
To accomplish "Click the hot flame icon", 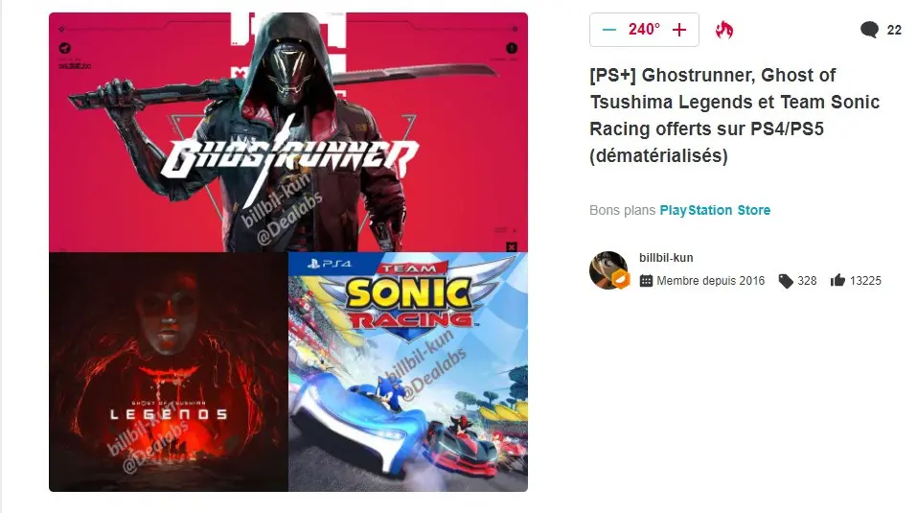I will (x=724, y=30).
